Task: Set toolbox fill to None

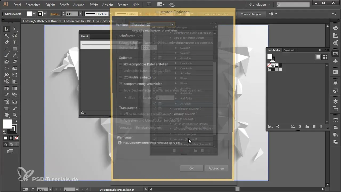Action: [16, 138]
